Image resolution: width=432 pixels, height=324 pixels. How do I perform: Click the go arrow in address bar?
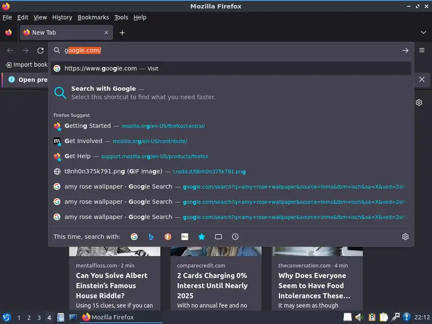point(405,51)
